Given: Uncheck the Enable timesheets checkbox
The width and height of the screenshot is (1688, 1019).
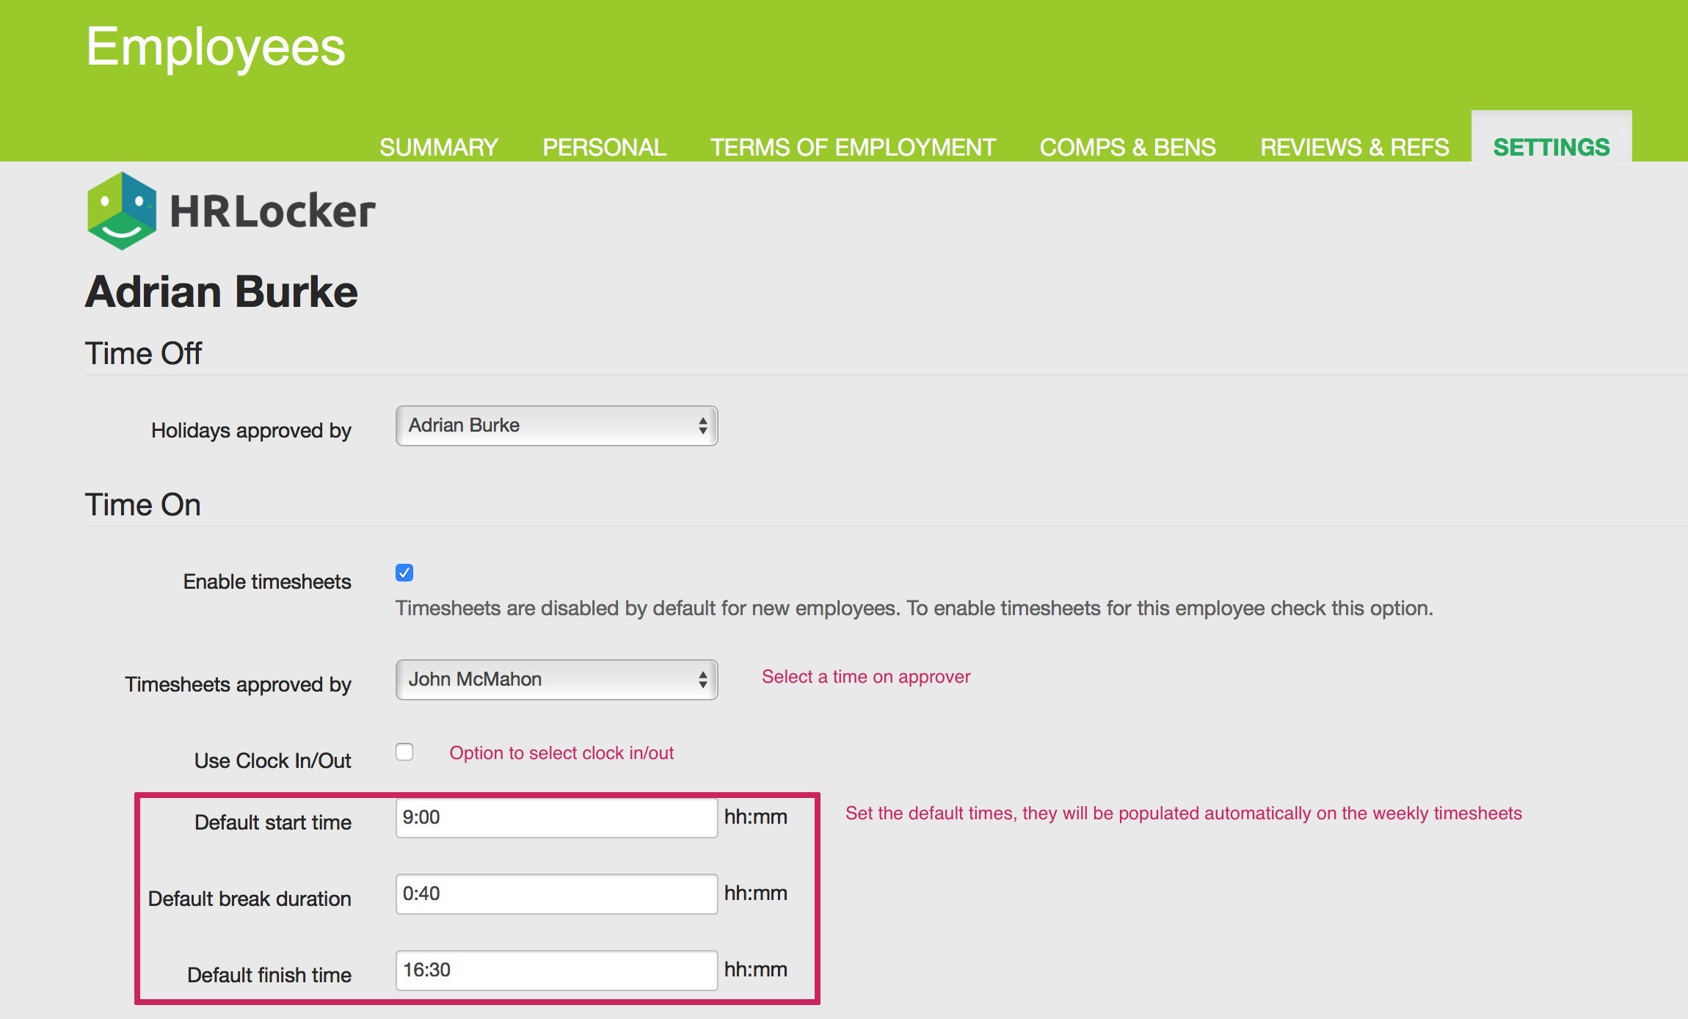Looking at the screenshot, I should [x=404, y=573].
